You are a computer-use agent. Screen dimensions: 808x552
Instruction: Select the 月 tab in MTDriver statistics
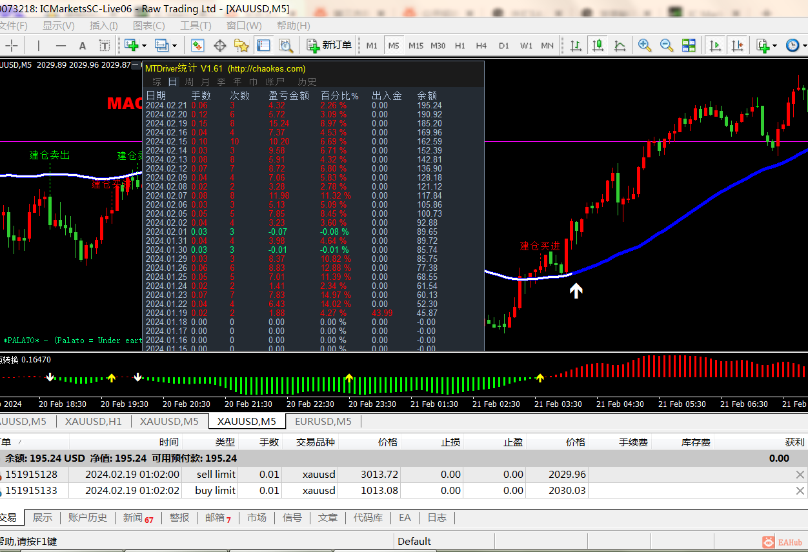[205, 82]
